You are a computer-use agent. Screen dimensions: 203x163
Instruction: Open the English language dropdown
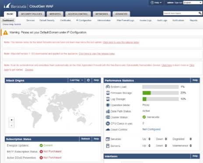192,3
